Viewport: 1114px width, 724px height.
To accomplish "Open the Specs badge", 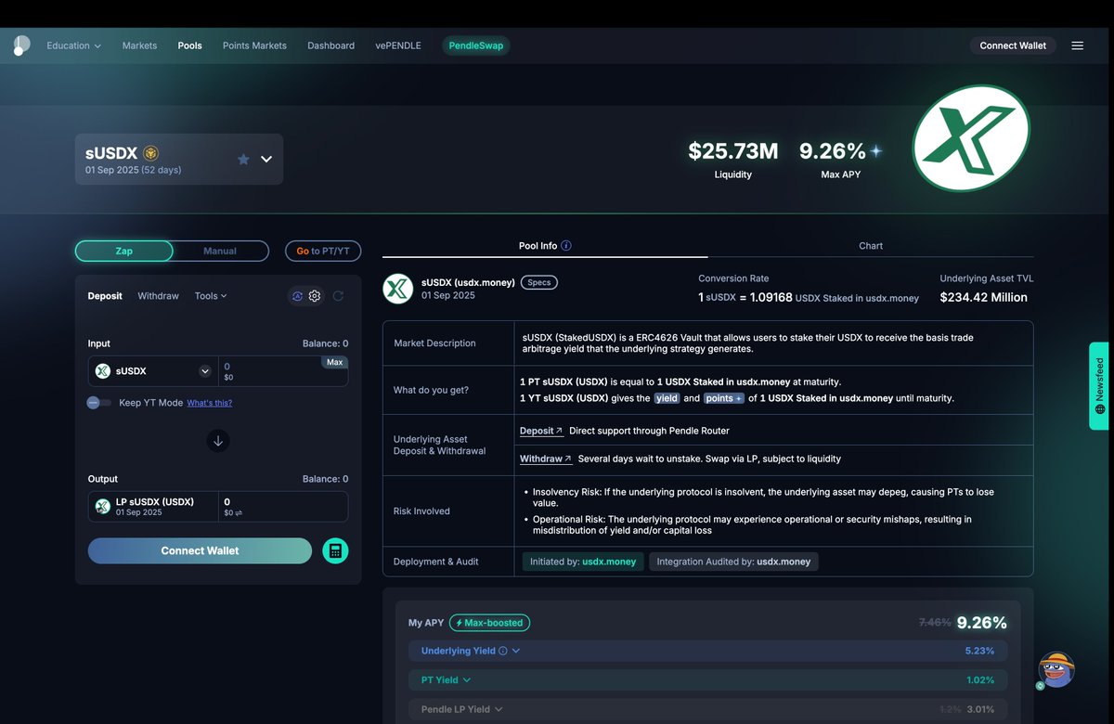I will (x=539, y=282).
